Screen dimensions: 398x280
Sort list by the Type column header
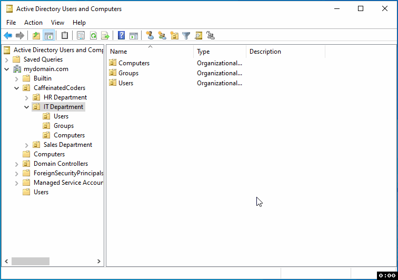220,52
